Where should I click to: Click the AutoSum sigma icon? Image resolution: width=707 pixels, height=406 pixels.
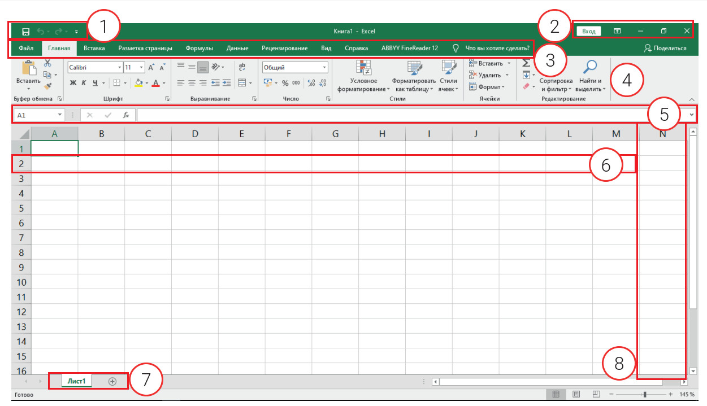[x=526, y=63]
